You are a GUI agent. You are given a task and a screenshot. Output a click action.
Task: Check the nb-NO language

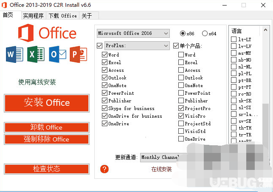coord(234,60)
